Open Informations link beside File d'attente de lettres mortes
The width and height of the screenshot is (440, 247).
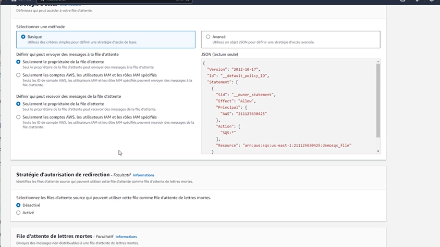click(x=126, y=237)
